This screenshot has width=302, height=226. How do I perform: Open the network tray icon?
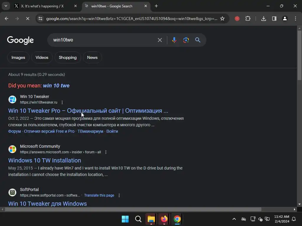(253, 219)
